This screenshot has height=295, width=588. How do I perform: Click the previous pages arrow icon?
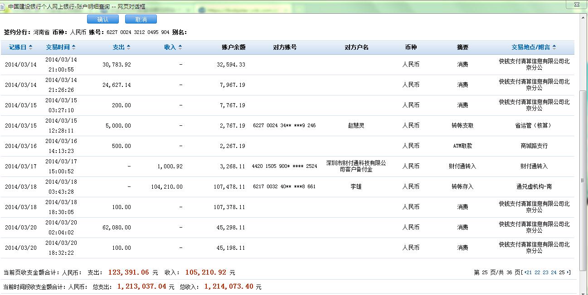(x=524, y=272)
